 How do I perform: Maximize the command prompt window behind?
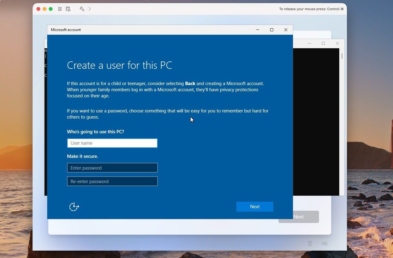coord(323,43)
